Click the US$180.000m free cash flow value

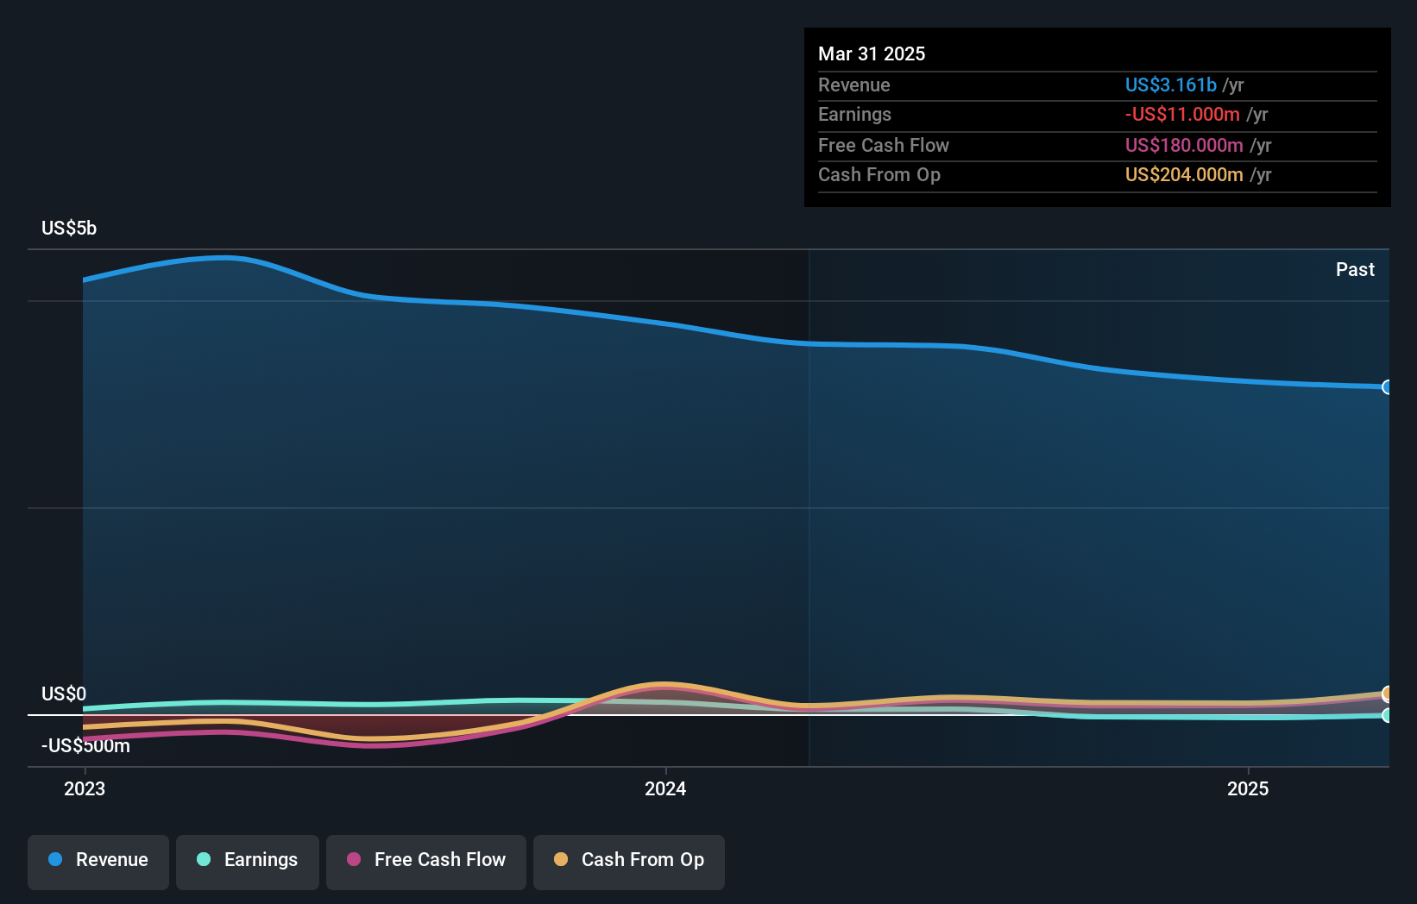[x=1184, y=145]
